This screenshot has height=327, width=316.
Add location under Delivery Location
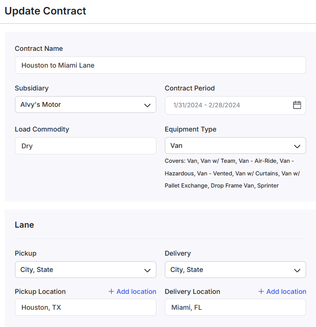282,292
